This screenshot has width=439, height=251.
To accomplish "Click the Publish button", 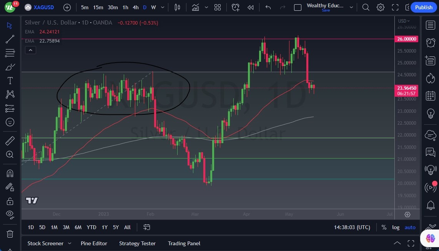I will tap(424, 8).
